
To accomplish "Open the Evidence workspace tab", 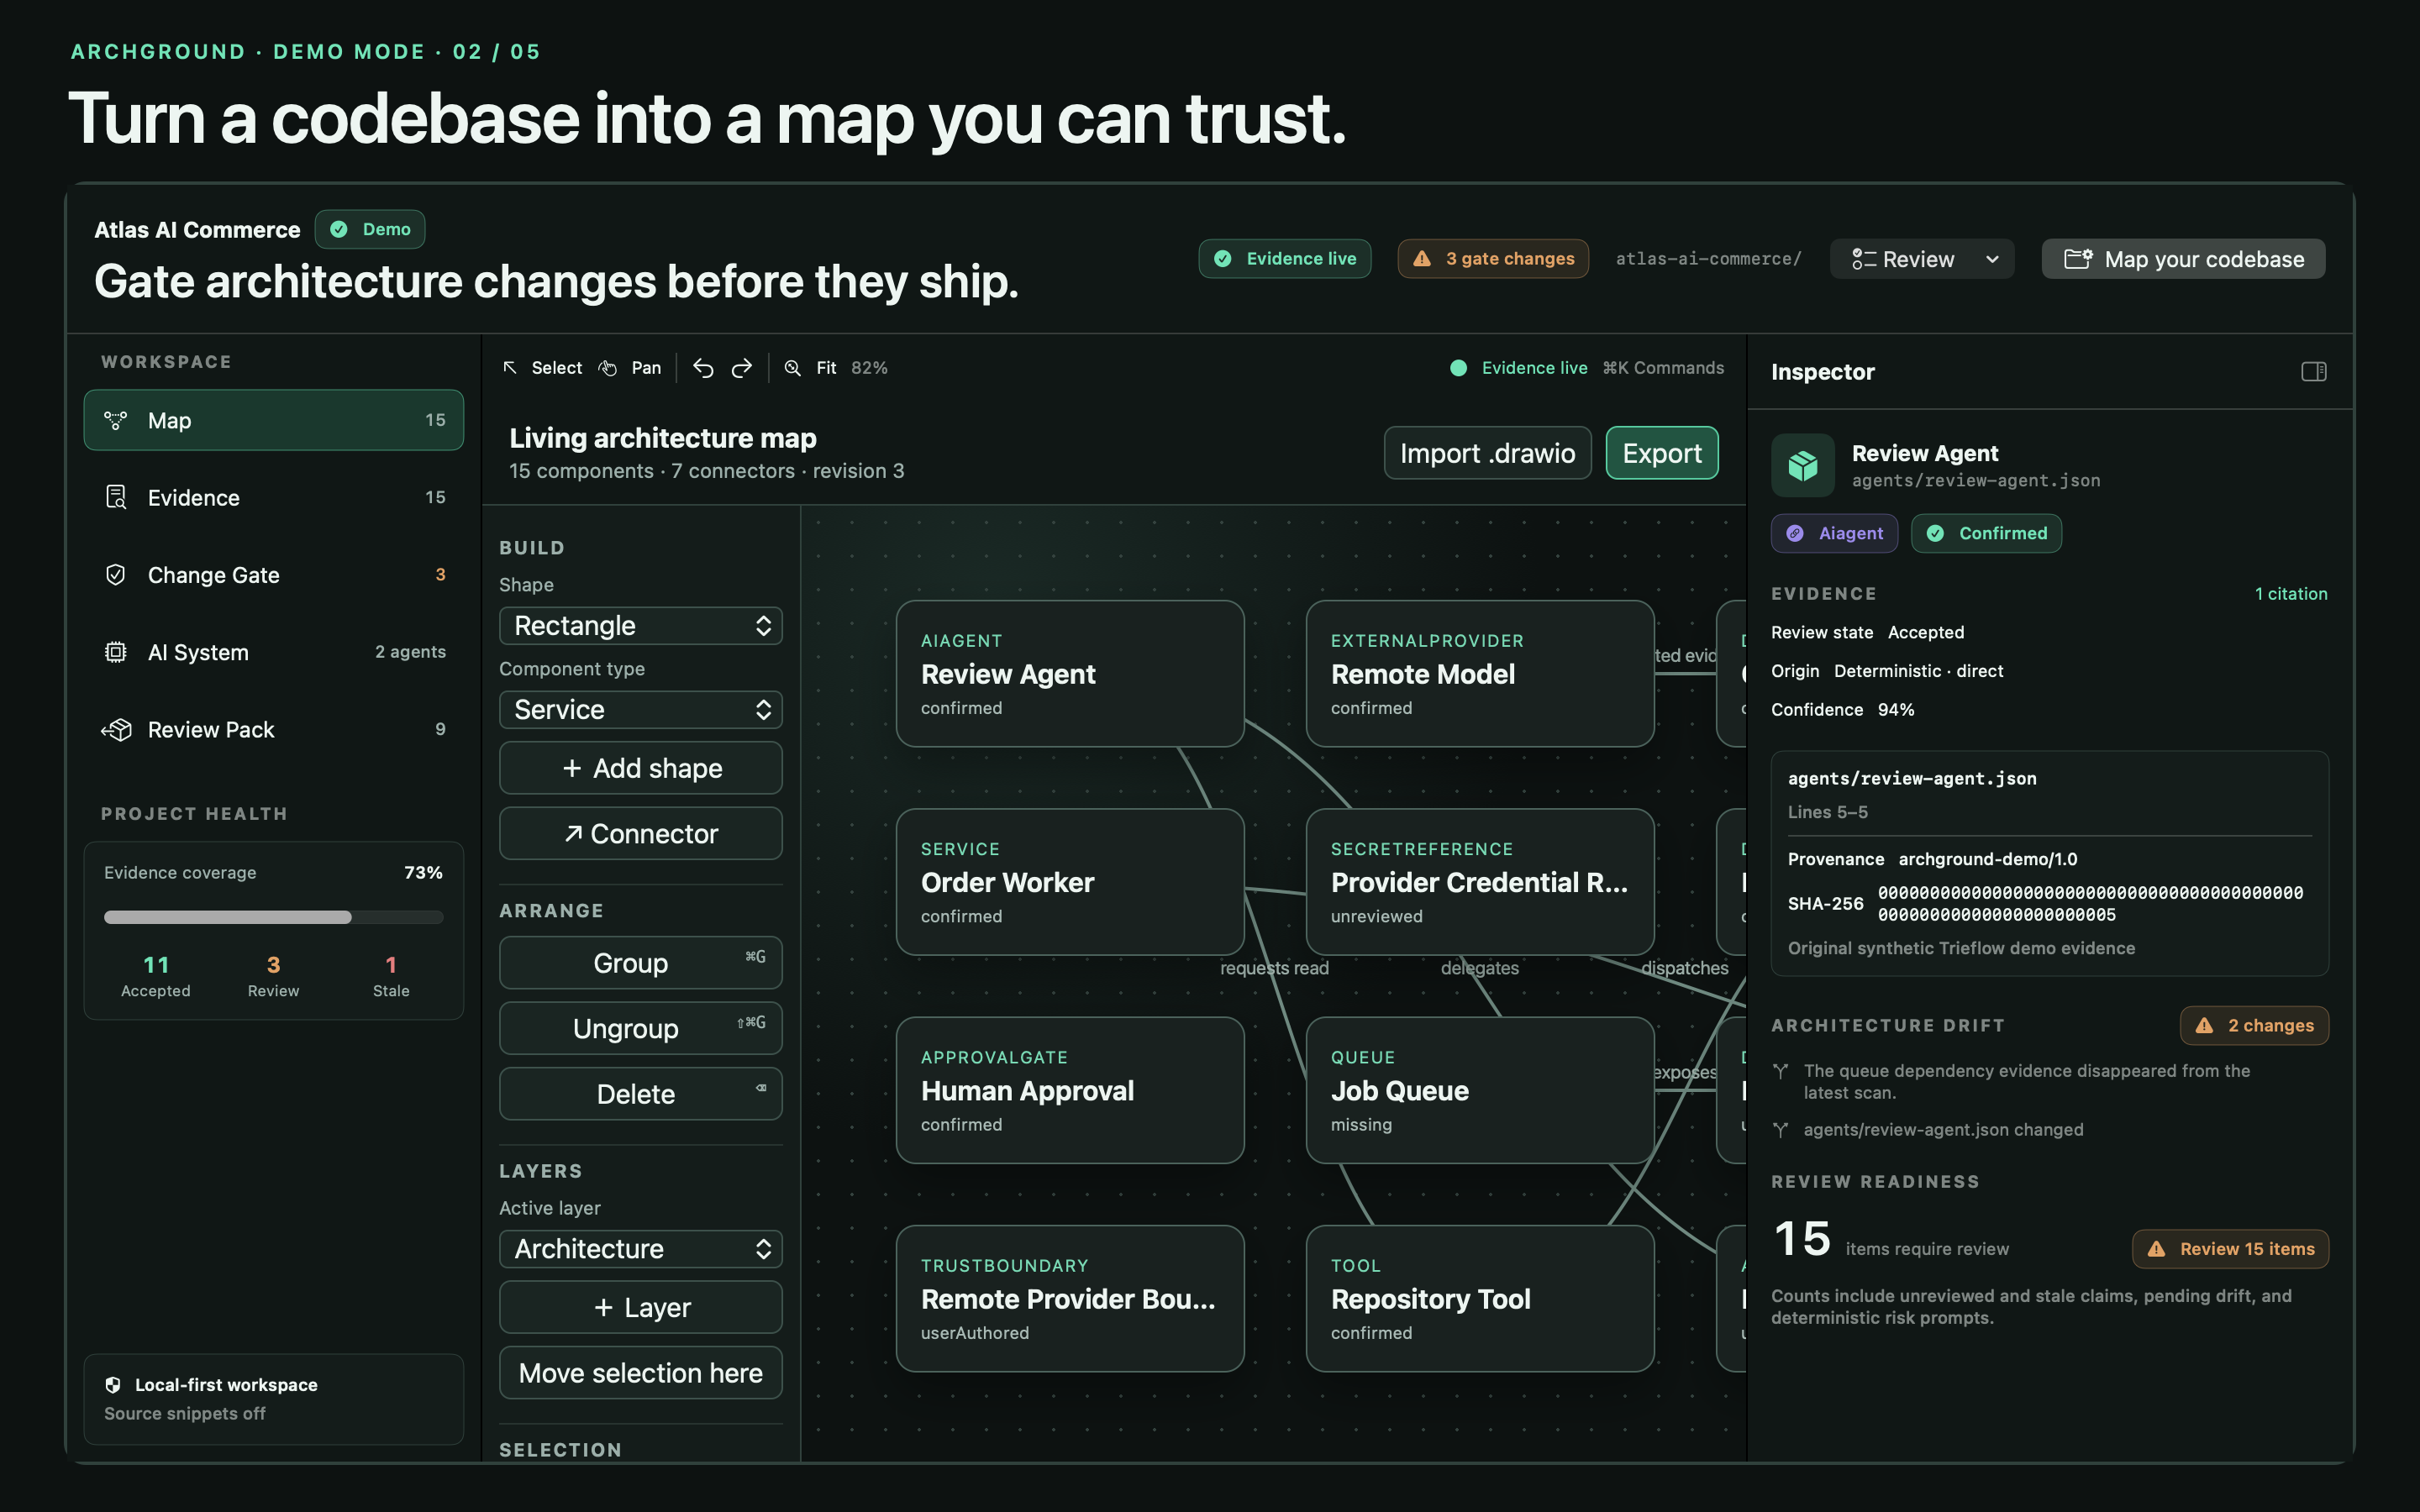I will (273, 497).
